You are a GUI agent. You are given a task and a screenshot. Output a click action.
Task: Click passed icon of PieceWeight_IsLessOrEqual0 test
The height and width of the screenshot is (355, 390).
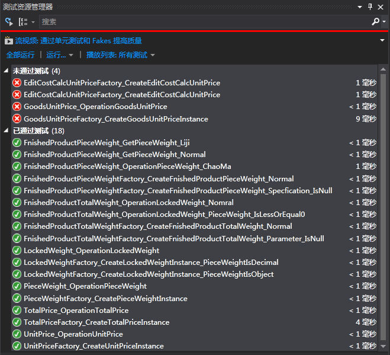point(17,215)
